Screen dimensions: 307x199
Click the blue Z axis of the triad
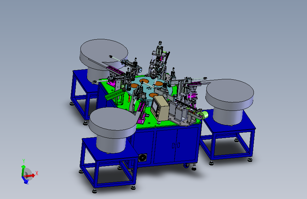[25, 180]
